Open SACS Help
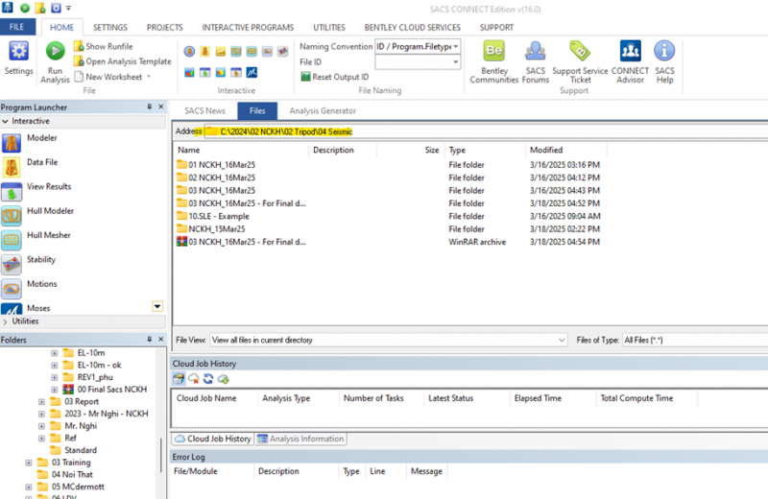The height and width of the screenshot is (499, 768). pos(664,62)
